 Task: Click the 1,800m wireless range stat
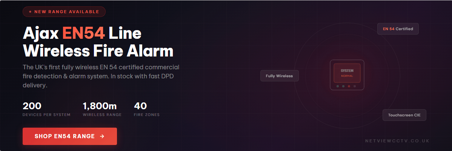click(102, 109)
